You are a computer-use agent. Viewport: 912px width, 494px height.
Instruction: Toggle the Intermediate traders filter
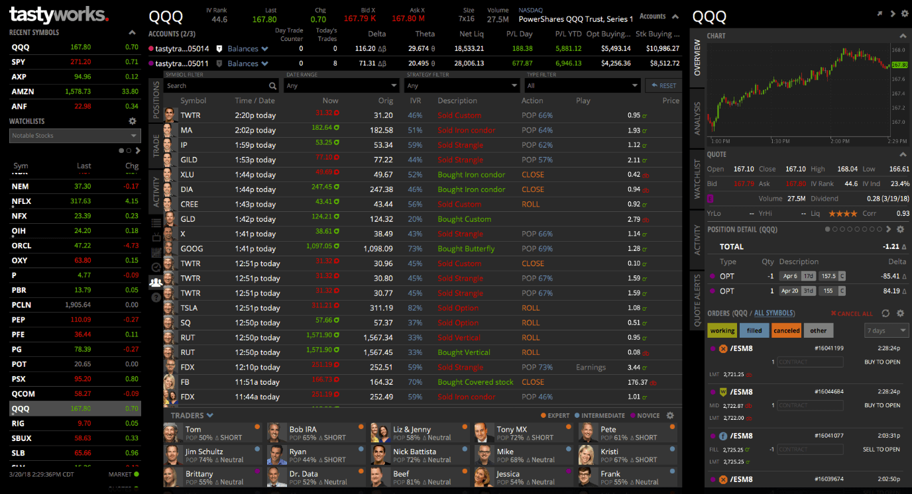pos(600,416)
